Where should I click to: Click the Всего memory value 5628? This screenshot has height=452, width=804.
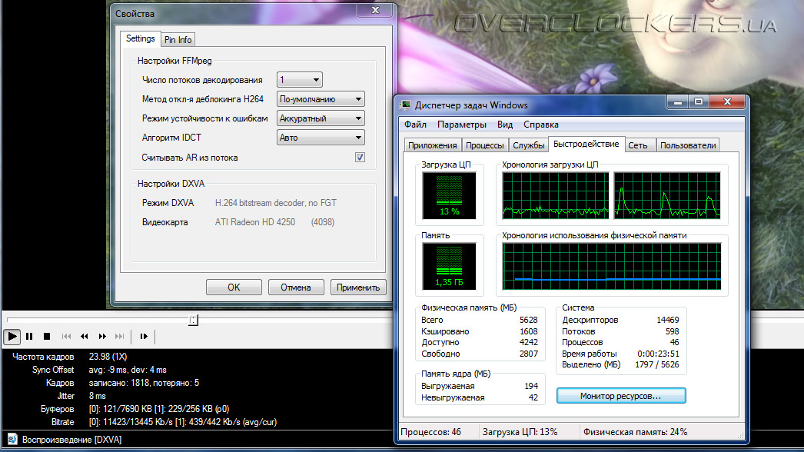528,320
